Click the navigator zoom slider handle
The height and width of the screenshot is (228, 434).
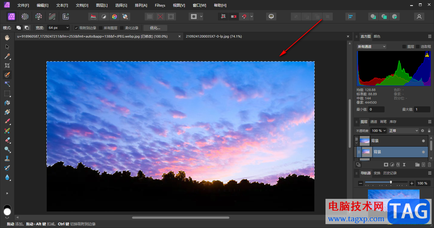(391, 182)
